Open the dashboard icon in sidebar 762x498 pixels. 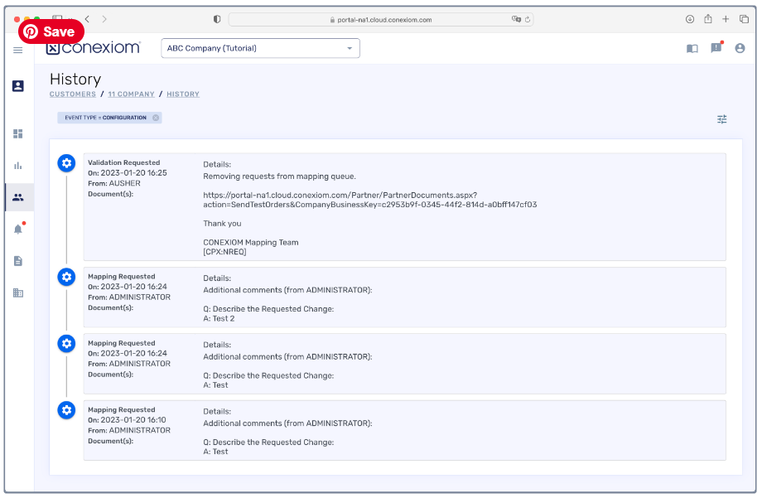click(x=18, y=133)
